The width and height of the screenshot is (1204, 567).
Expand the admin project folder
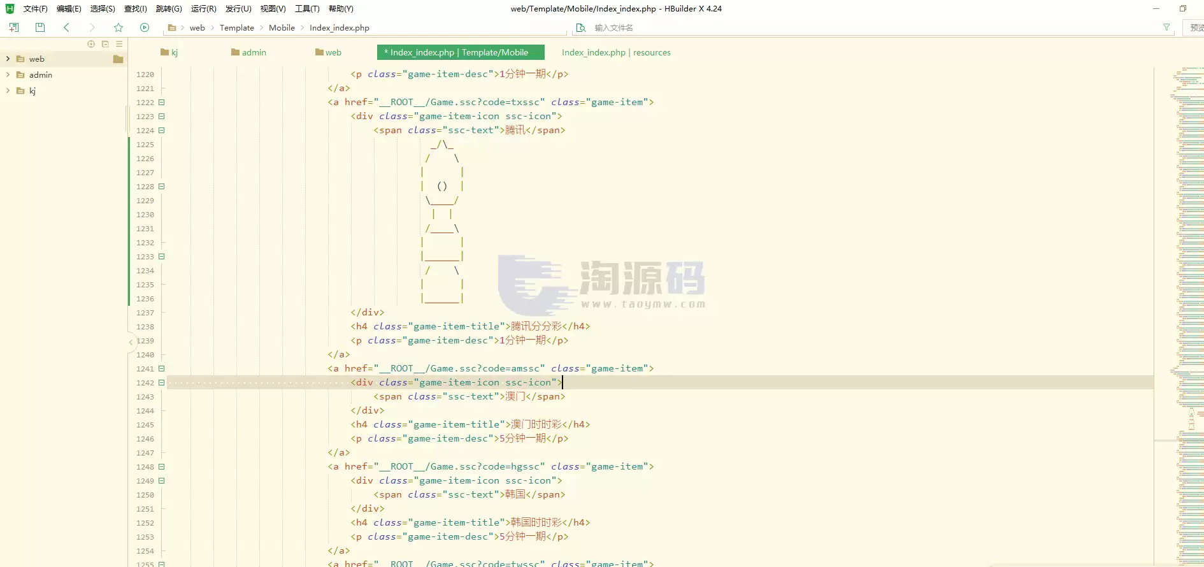click(8, 75)
